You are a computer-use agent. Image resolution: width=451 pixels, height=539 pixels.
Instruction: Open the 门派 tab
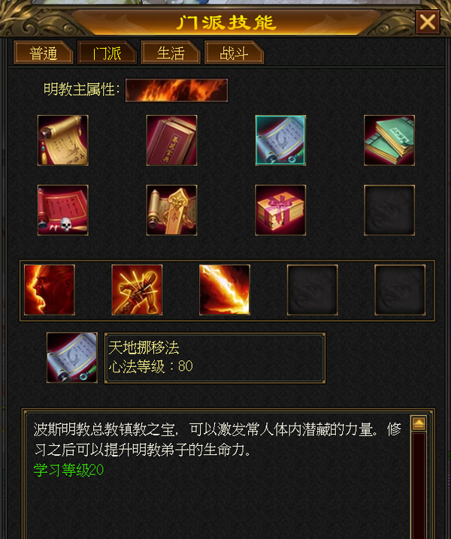tap(107, 53)
